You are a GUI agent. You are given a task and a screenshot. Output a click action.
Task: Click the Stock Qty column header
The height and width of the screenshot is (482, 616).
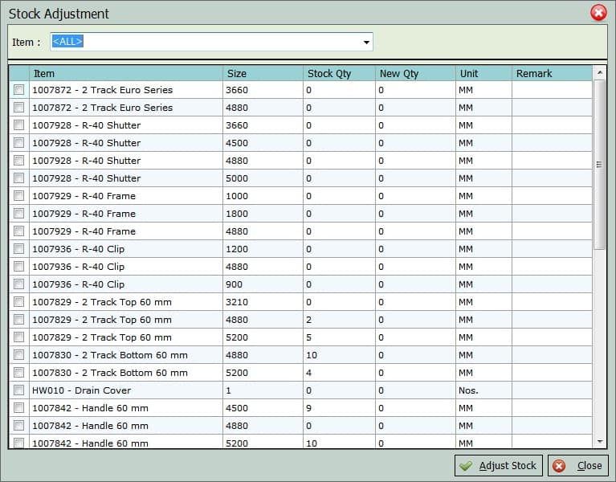[x=339, y=73]
